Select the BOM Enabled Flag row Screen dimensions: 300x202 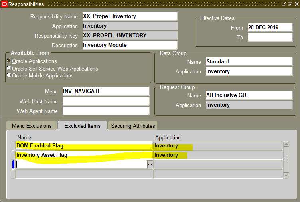84,146
